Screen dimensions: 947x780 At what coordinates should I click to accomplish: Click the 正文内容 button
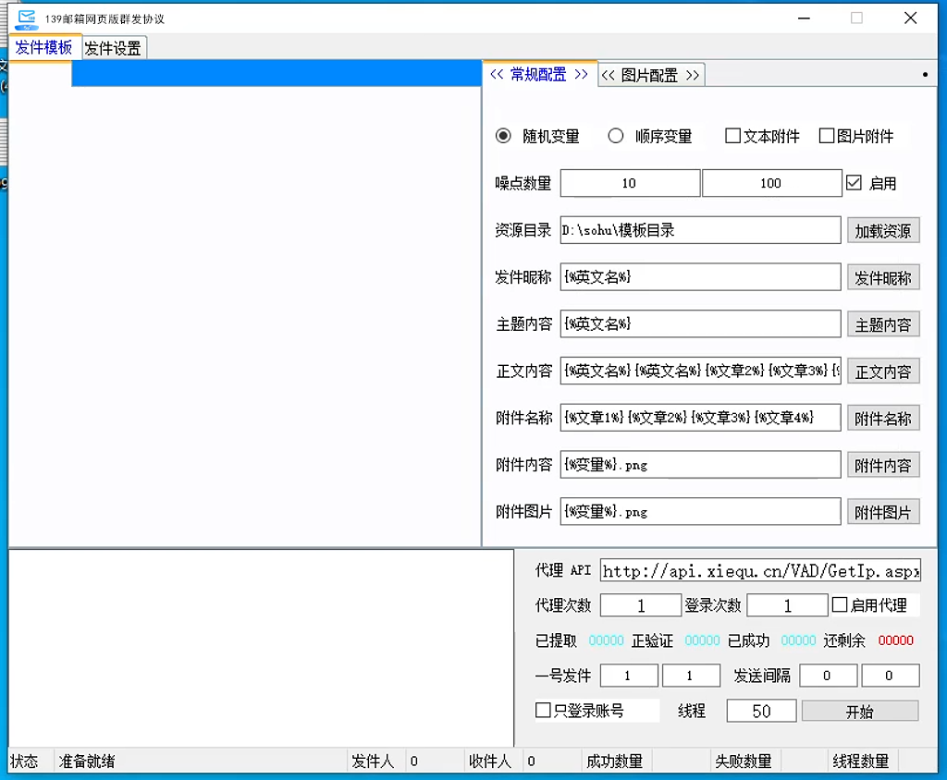[x=882, y=372]
